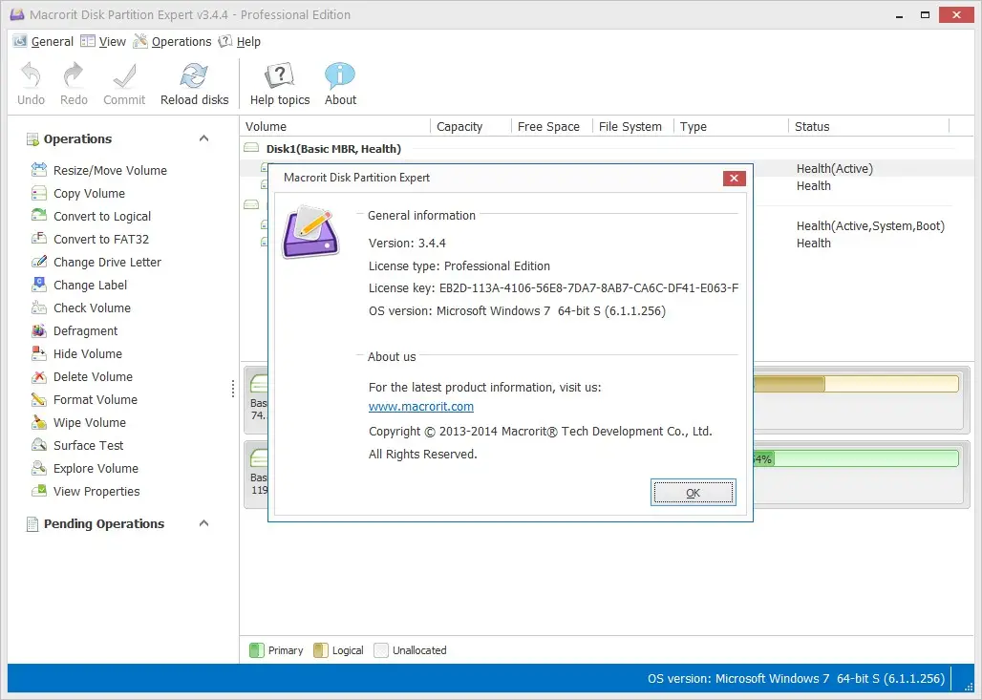Click the Version: 3.4.4 text
The height and width of the screenshot is (700, 982).
coord(407,243)
